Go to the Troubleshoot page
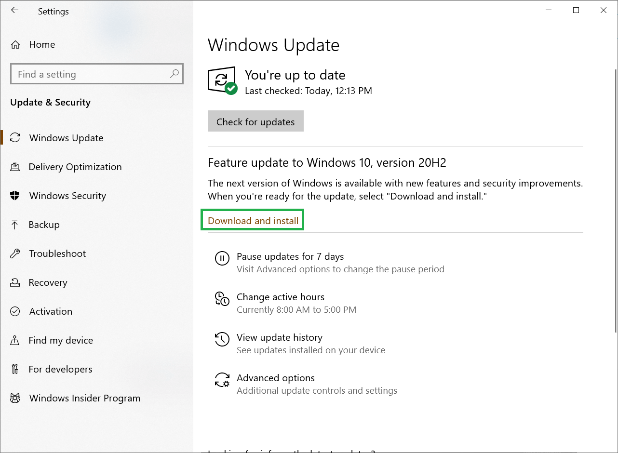Image resolution: width=618 pixels, height=453 pixels. point(57,253)
